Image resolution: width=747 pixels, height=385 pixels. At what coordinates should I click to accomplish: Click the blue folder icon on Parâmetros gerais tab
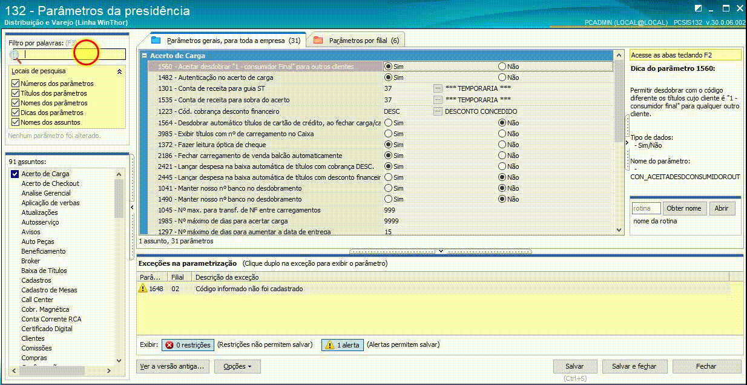156,41
